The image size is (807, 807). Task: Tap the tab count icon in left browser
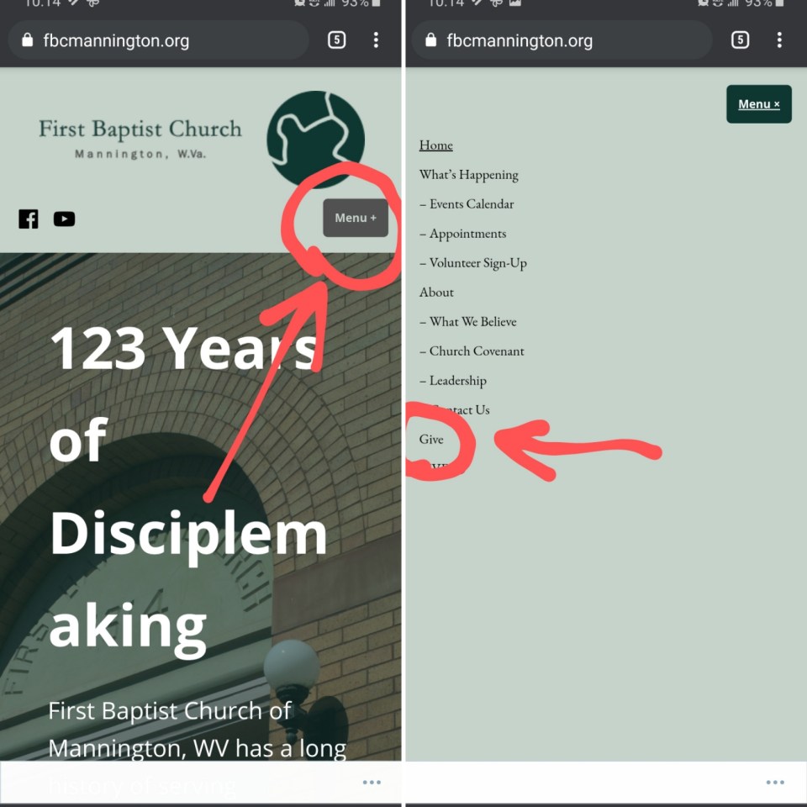[x=336, y=40]
